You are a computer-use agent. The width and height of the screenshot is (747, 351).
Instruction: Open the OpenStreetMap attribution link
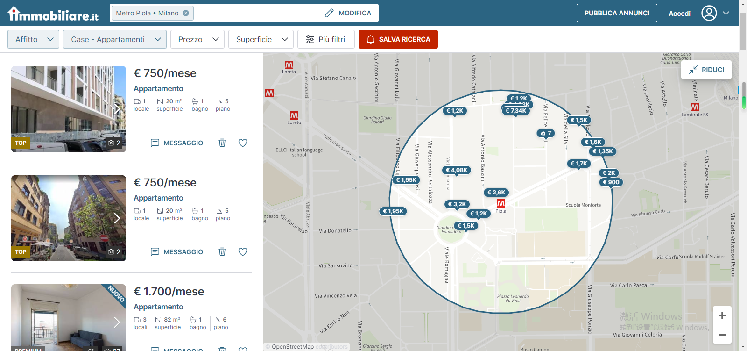click(x=293, y=347)
